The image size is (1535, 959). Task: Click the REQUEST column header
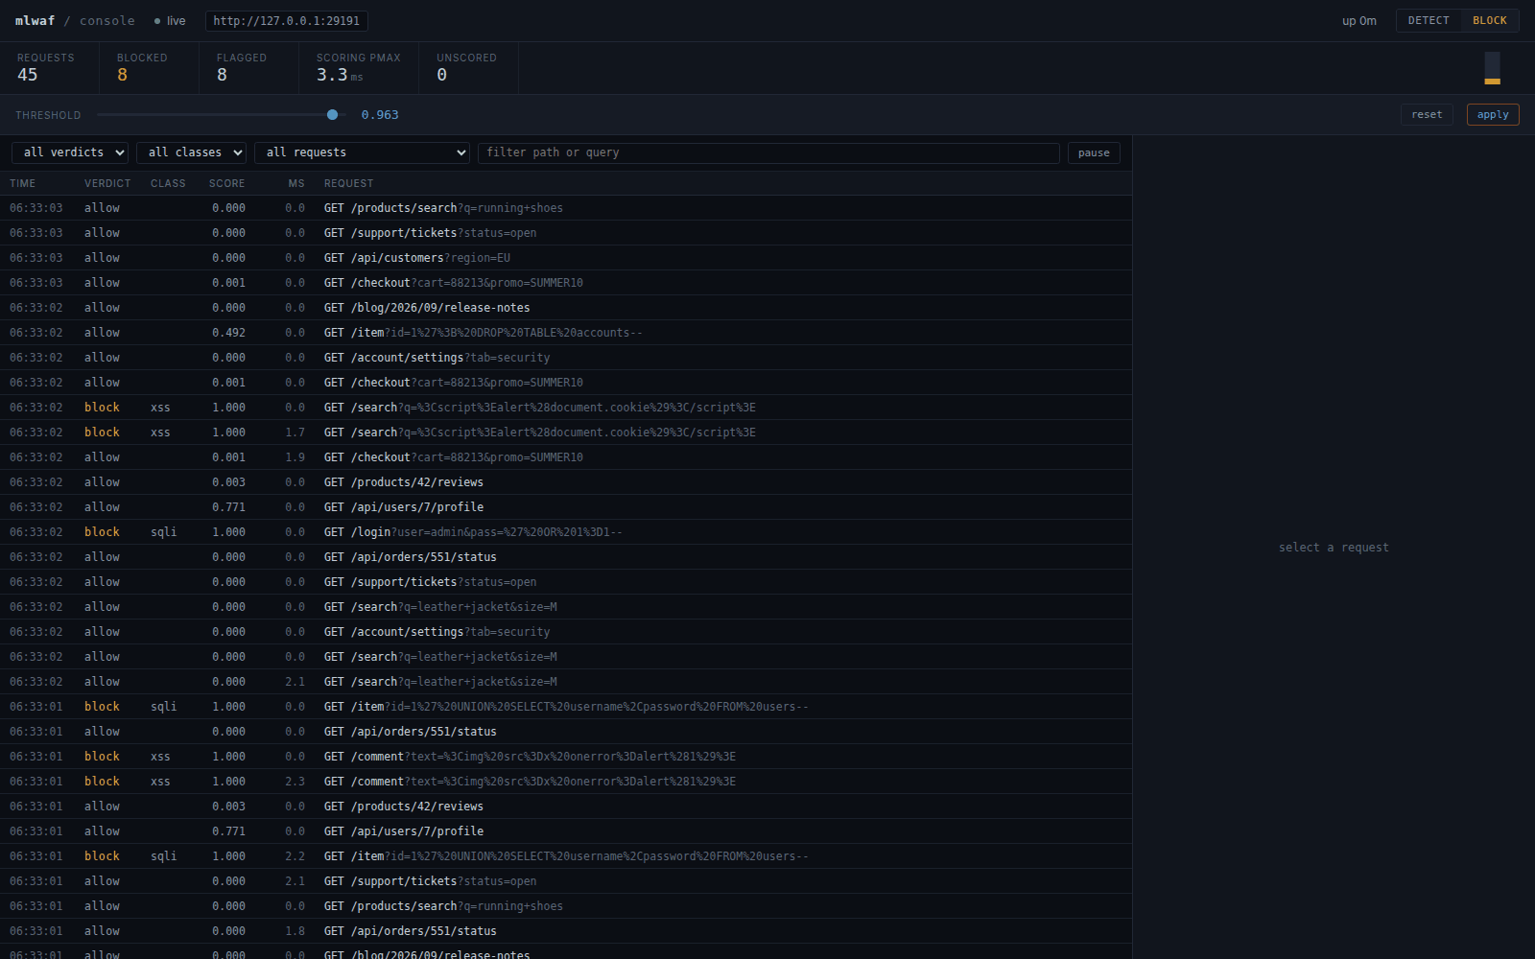tap(349, 183)
